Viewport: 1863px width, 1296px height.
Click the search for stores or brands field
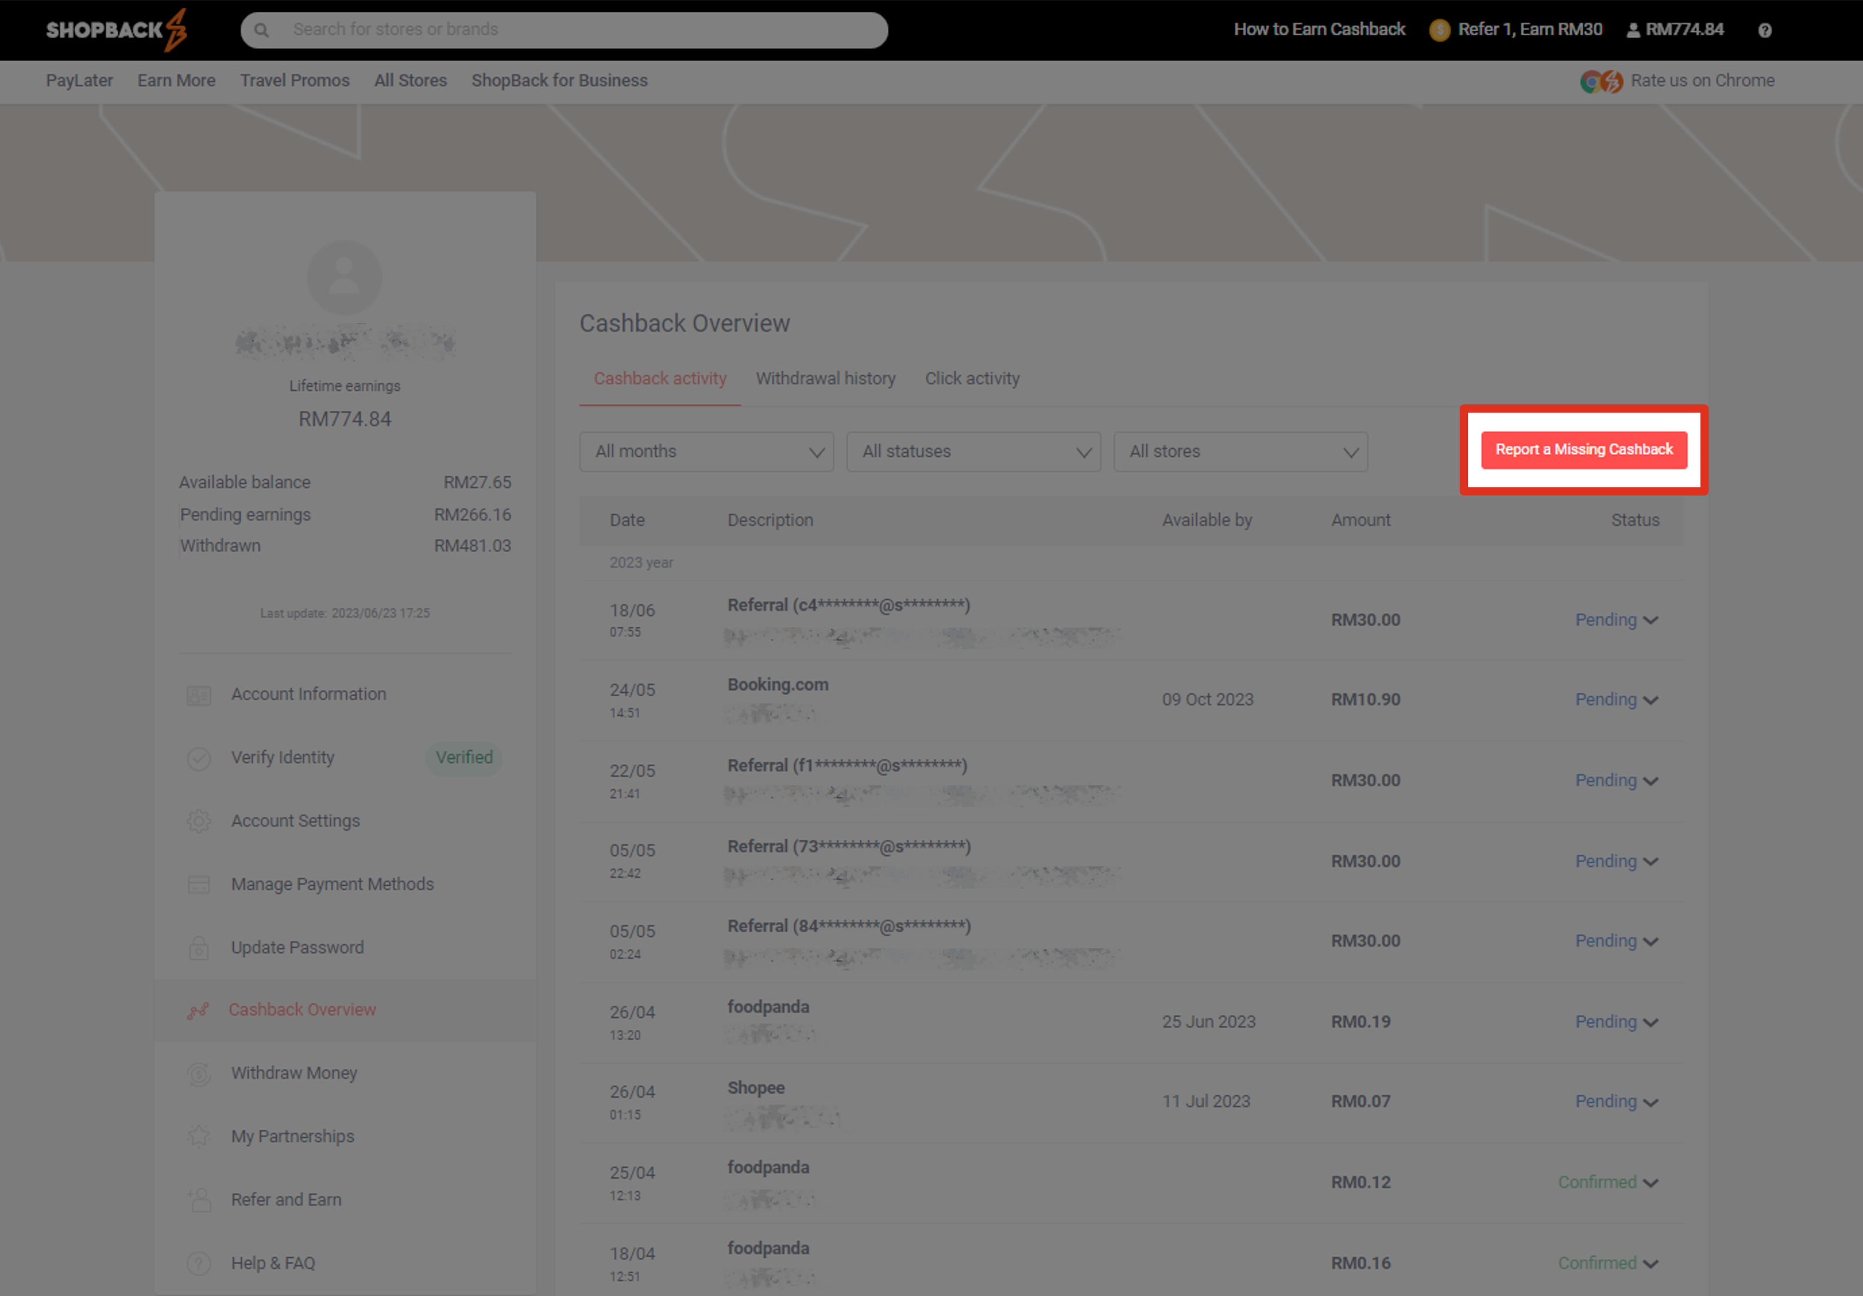click(x=564, y=30)
